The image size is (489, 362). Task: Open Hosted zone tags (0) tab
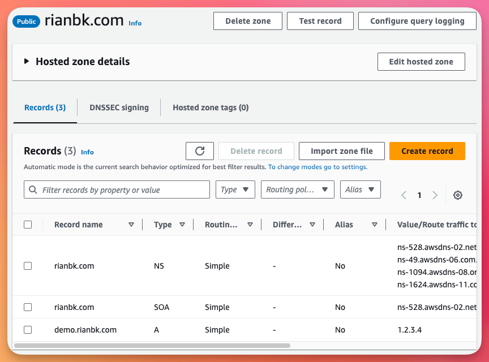(x=211, y=107)
